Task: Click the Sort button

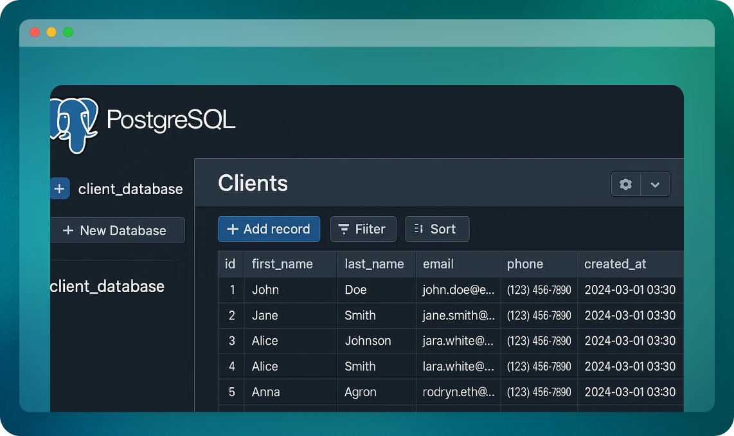Action: 436,230
